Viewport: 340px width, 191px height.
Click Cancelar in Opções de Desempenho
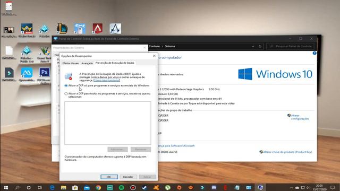pos(128,177)
